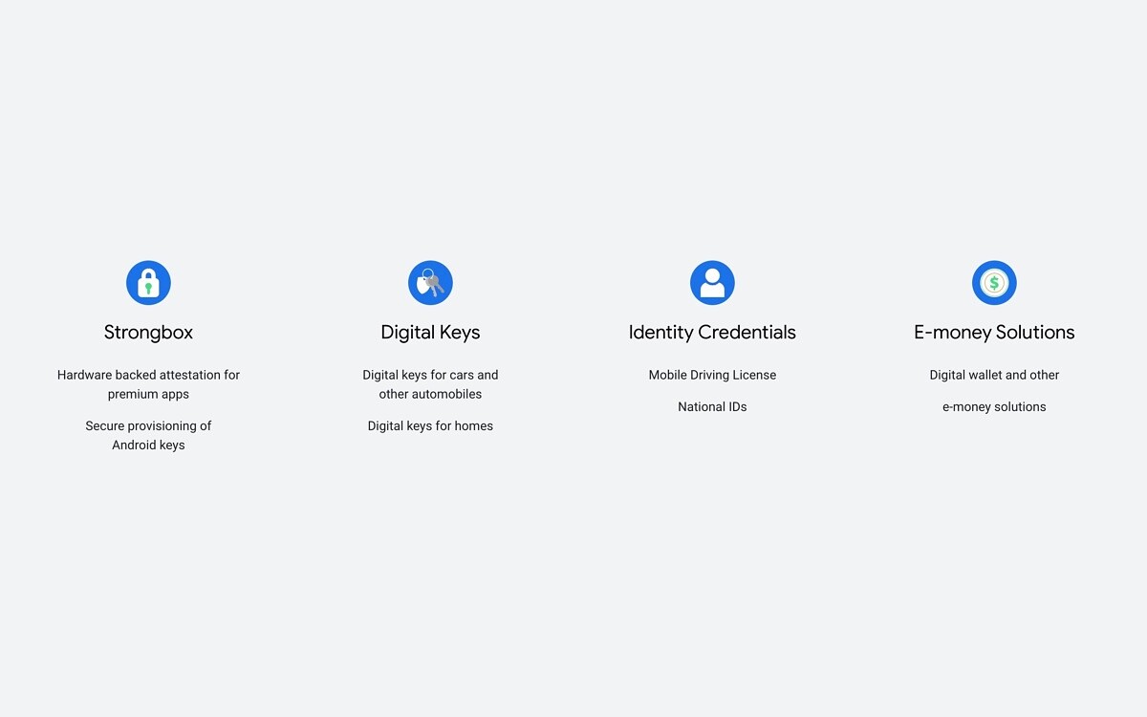1147x717 pixels.
Task: Select the E-money Solutions heading
Action: pyautogui.click(x=994, y=333)
